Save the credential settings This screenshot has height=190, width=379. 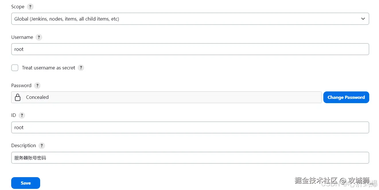point(26,183)
